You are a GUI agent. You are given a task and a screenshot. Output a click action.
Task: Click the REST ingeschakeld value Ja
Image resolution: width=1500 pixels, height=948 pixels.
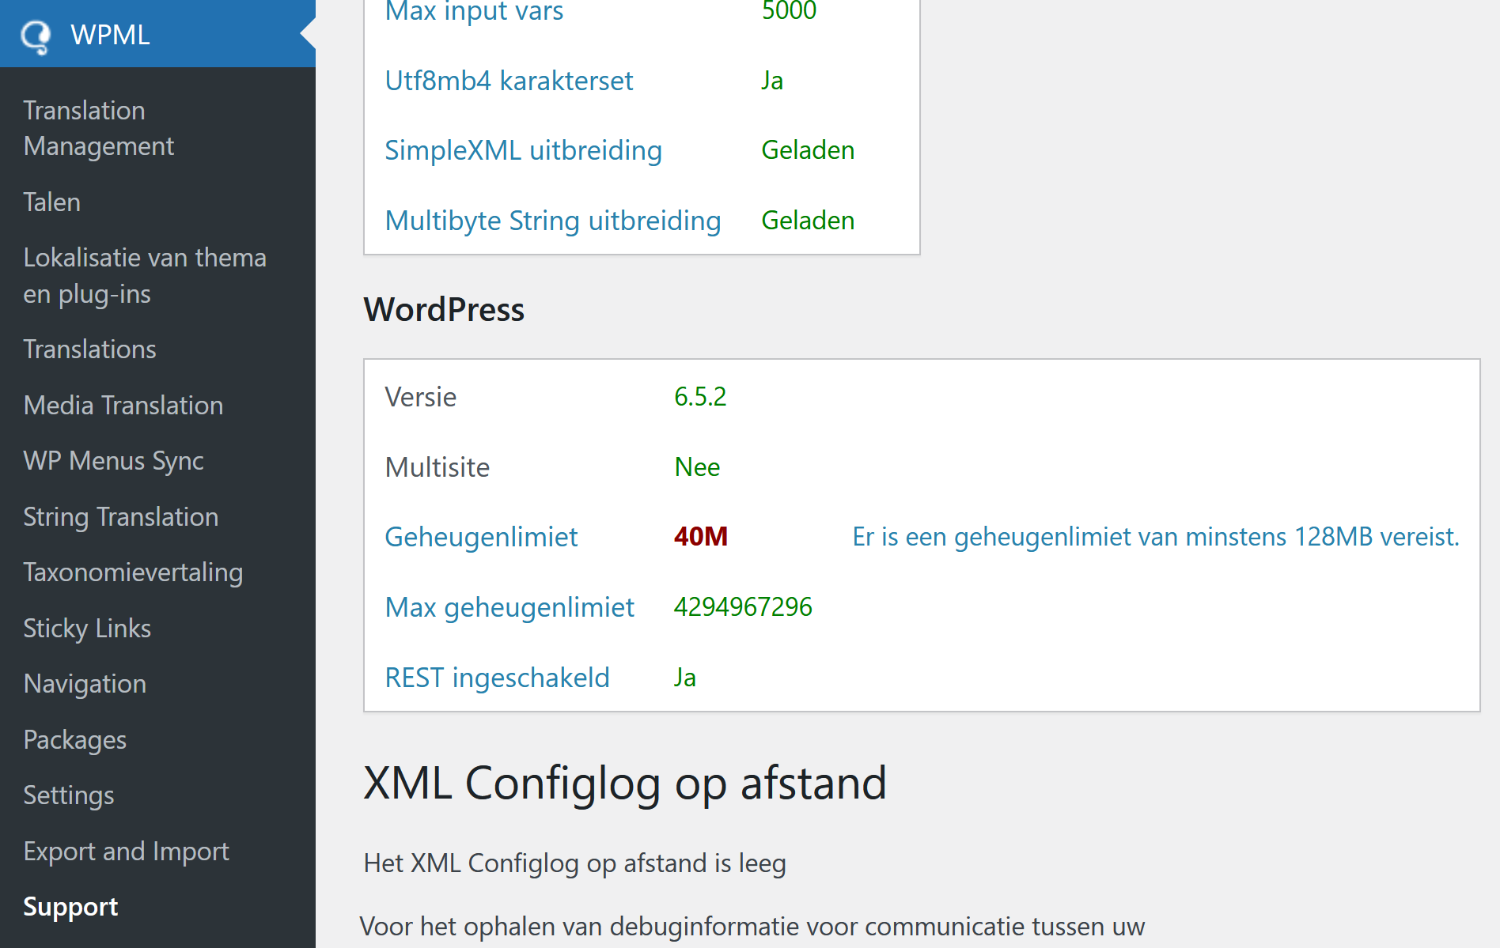(x=685, y=678)
